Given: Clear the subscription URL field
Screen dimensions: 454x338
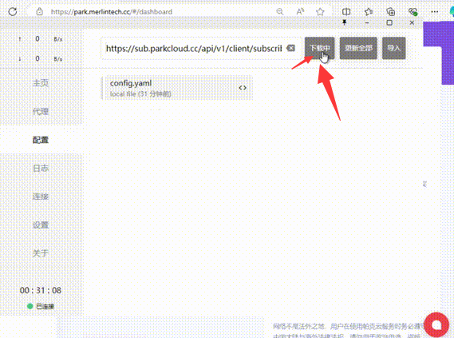Looking at the screenshot, I should click(290, 48).
